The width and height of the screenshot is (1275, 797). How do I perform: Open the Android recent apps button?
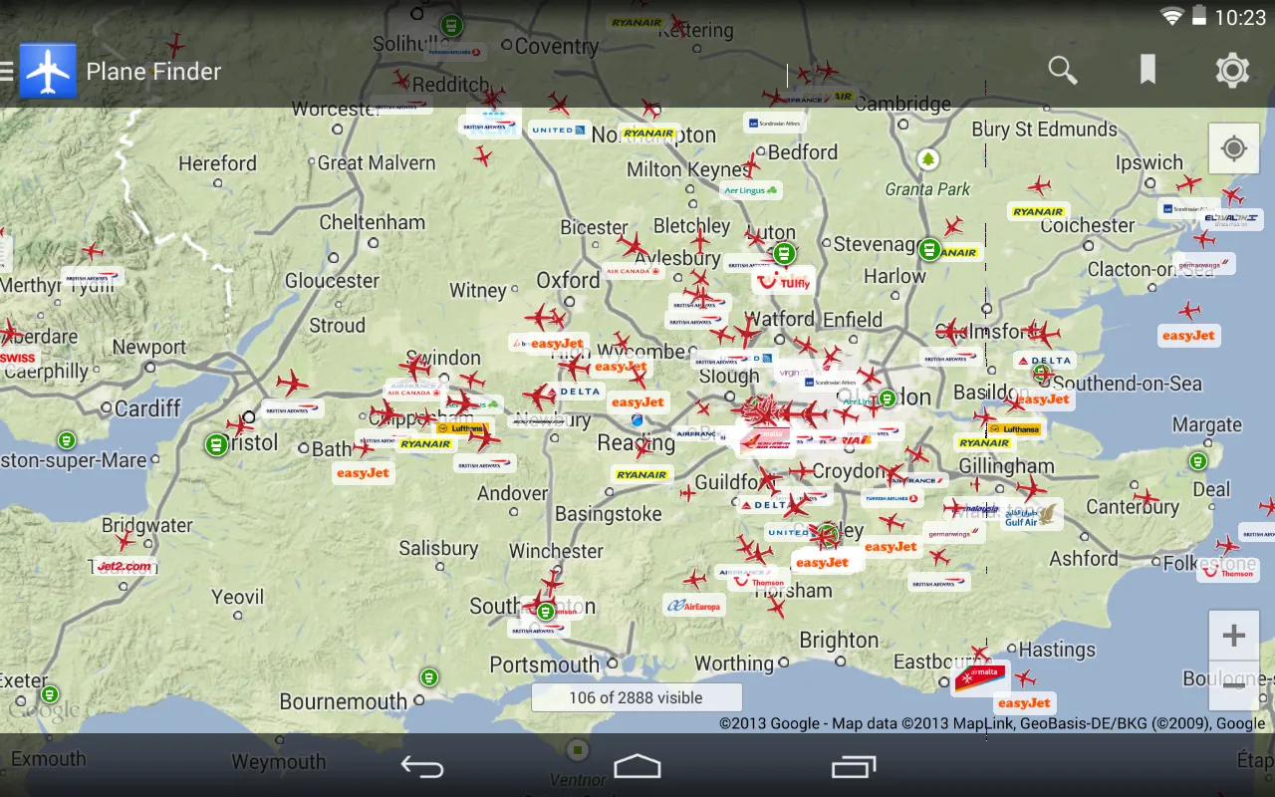pyautogui.click(x=854, y=766)
